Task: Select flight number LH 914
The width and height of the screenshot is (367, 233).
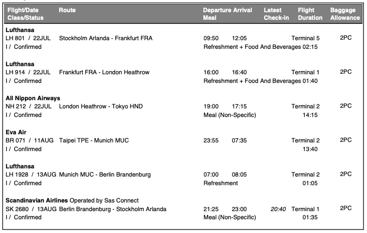Action: pos(15,72)
